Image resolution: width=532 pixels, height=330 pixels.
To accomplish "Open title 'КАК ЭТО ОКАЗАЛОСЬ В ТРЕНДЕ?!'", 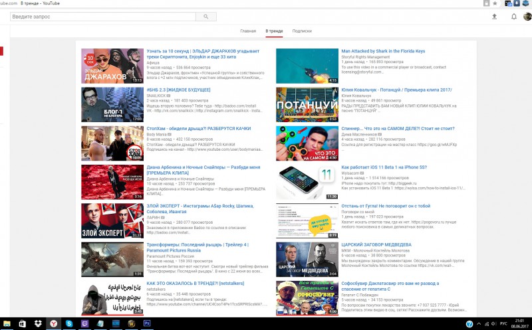I will [x=196, y=284].
